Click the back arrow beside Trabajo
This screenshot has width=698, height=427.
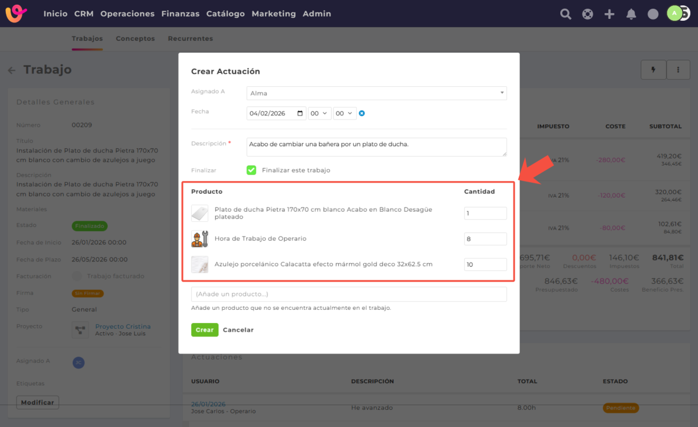[x=12, y=70]
